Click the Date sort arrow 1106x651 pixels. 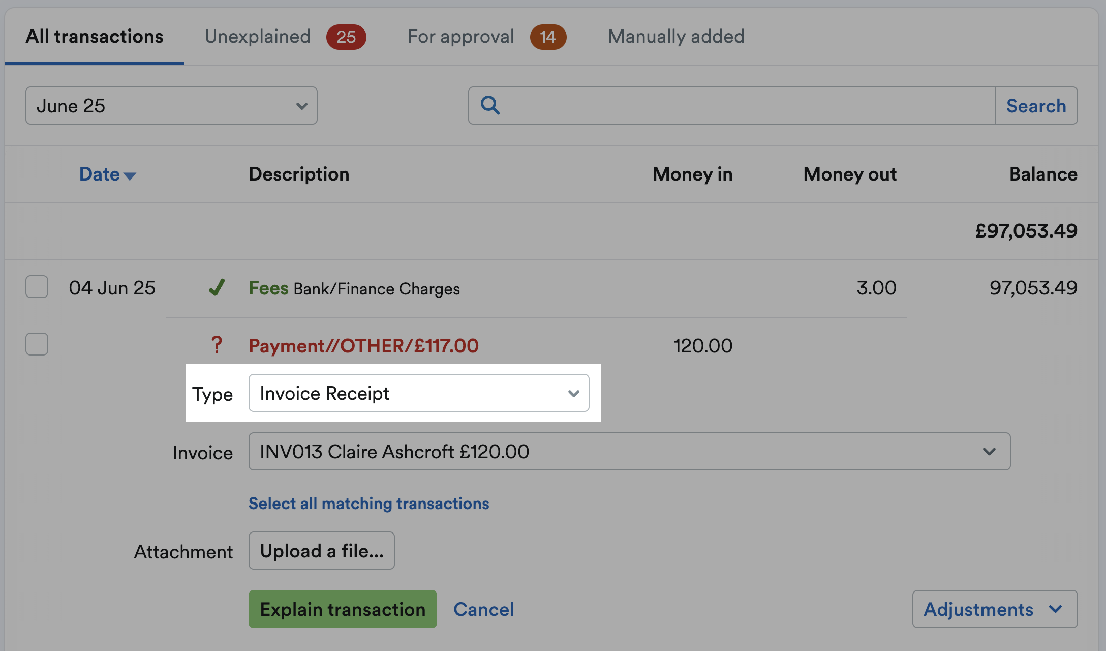pyautogui.click(x=130, y=176)
